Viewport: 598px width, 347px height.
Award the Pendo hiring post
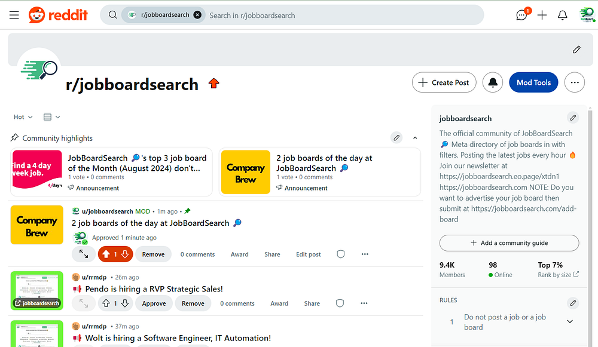click(279, 303)
